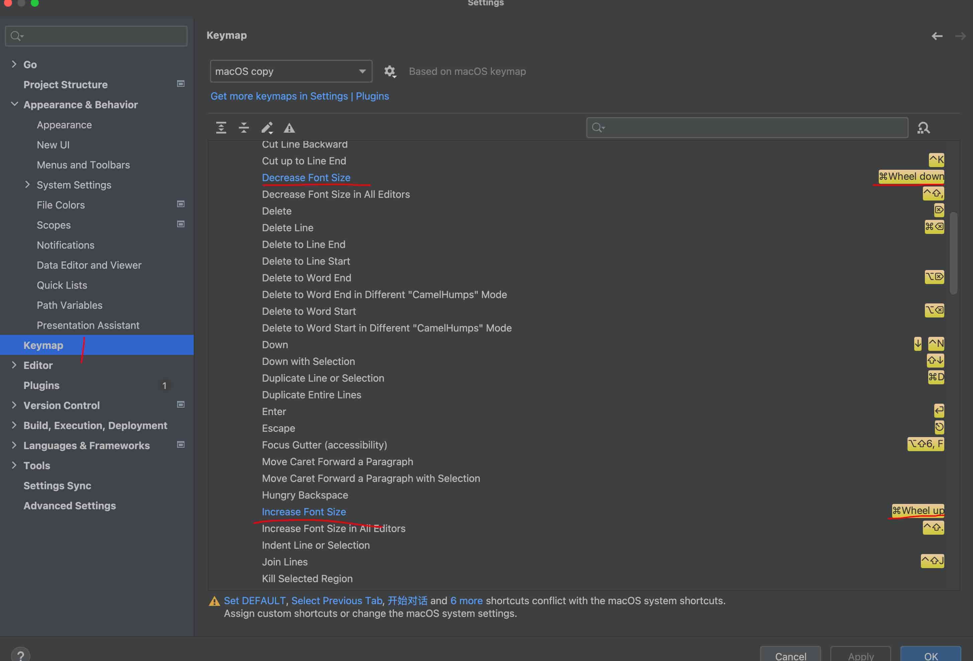
Task: Open the Plugins settings page
Action: pos(41,386)
